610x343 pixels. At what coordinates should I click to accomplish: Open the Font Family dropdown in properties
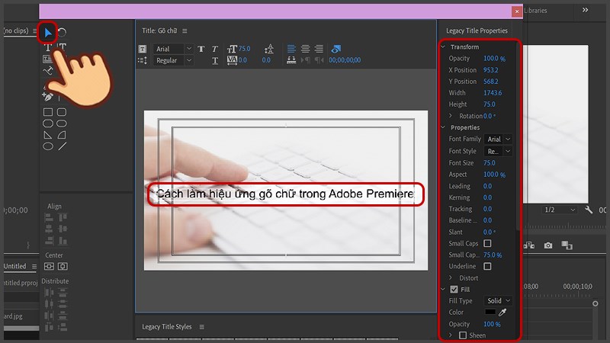[498, 139]
